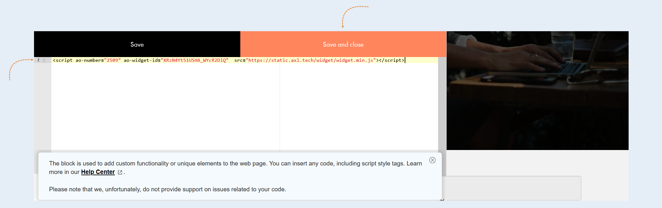Click the info icon in editor gutter

(38, 60)
